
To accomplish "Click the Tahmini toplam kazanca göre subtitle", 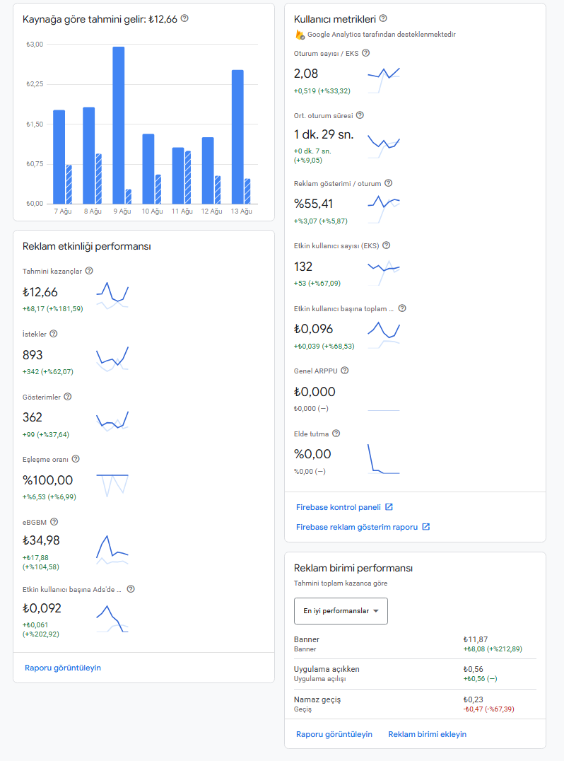I will pyautogui.click(x=341, y=583).
